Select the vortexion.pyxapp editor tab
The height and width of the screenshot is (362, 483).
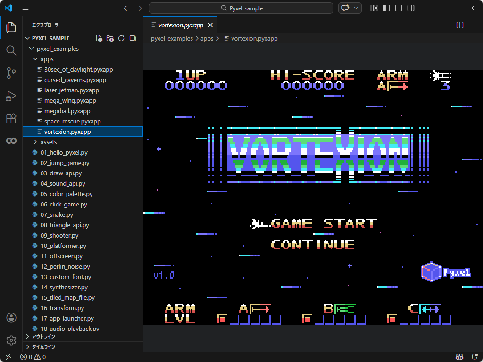pyautogui.click(x=179, y=25)
